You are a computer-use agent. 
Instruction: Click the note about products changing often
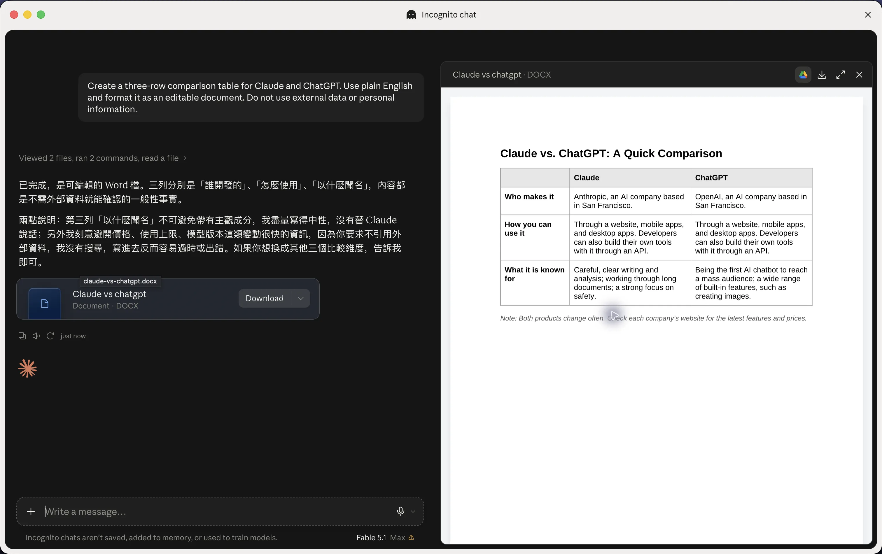(x=653, y=318)
